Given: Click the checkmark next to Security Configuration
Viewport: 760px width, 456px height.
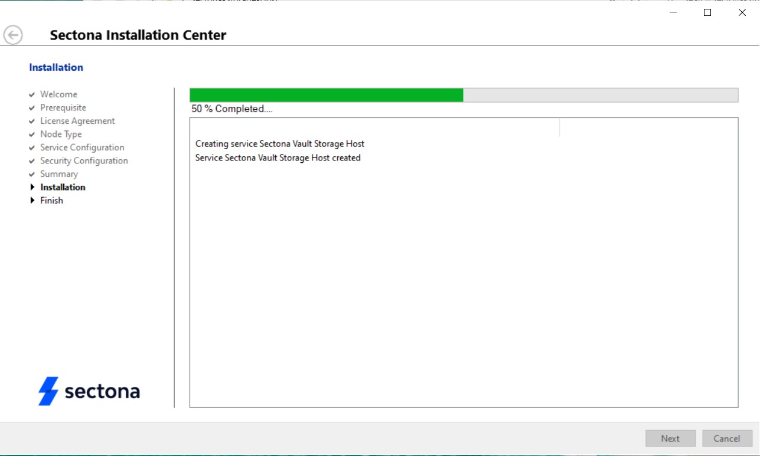Looking at the screenshot, I should pyautogui.click(x=32, y=161).
